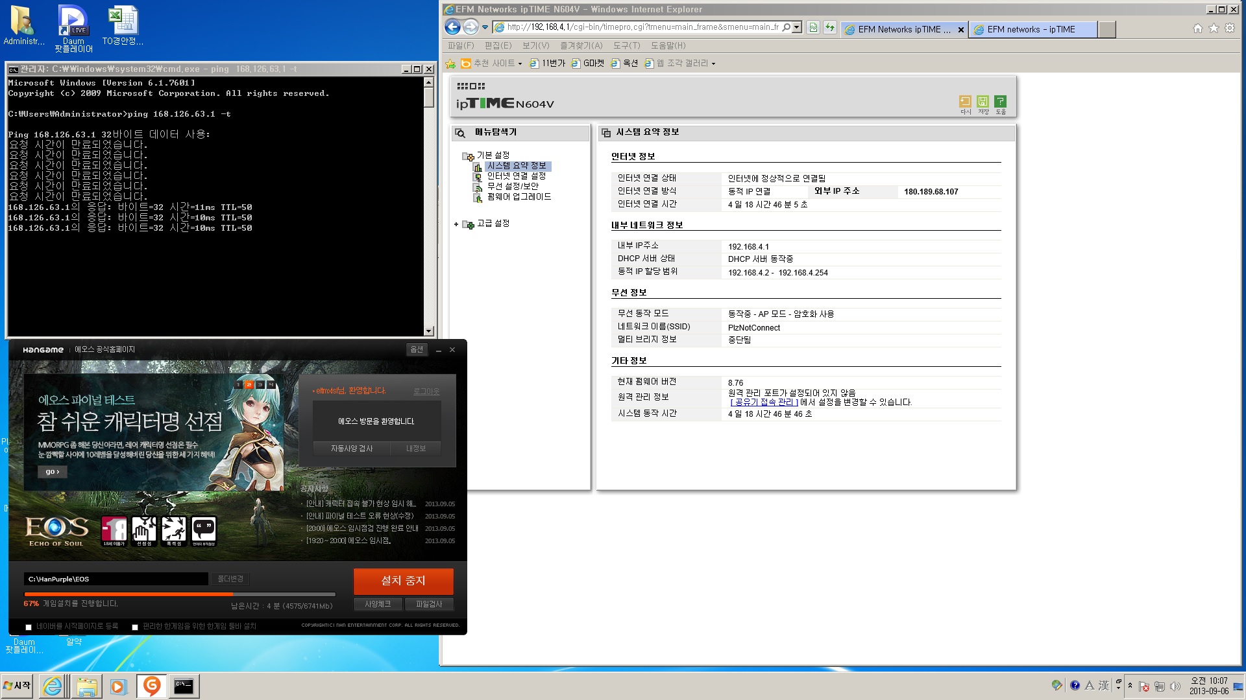Select 펌웨어 업그레이드 in menu tree
Viewport: 1246px width, 700px height.
click(519, 197)
